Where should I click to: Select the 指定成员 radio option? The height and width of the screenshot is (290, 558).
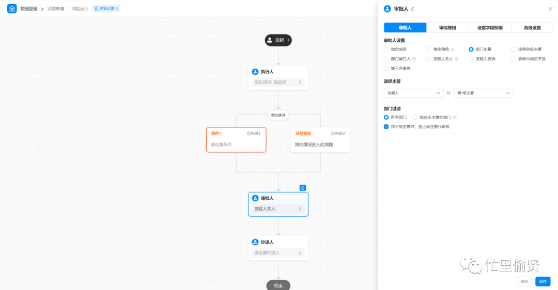pos(386,50)
